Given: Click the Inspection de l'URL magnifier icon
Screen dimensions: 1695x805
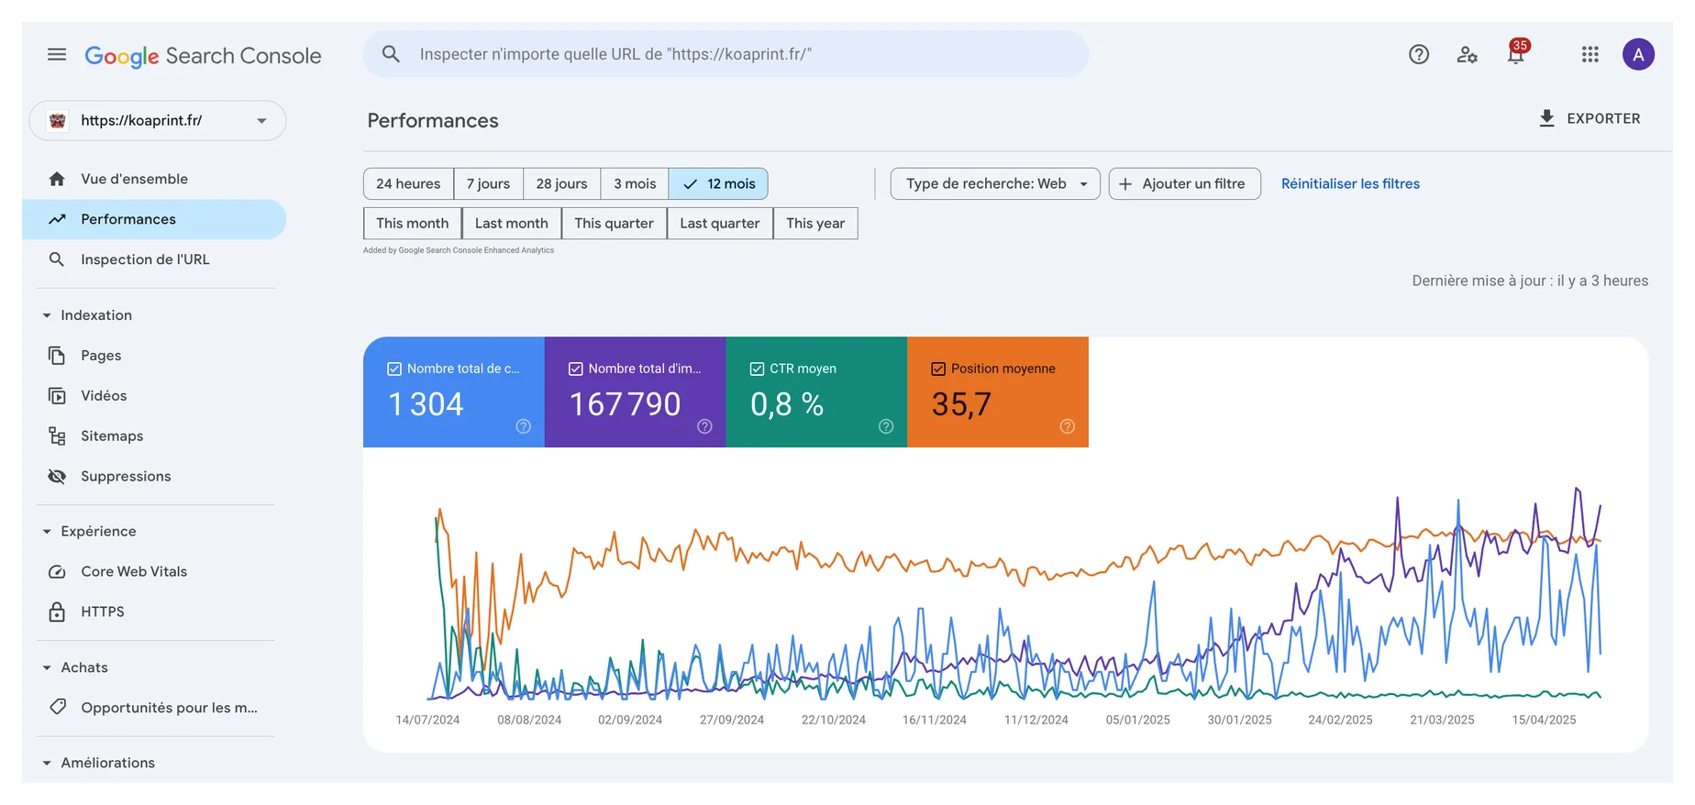Looking at the screenshot, I should click(57, 259).
